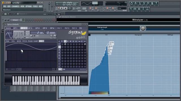Click the time display 0:00:00
The height and width of the screenshot is (101, 181).
pos(69,4)
